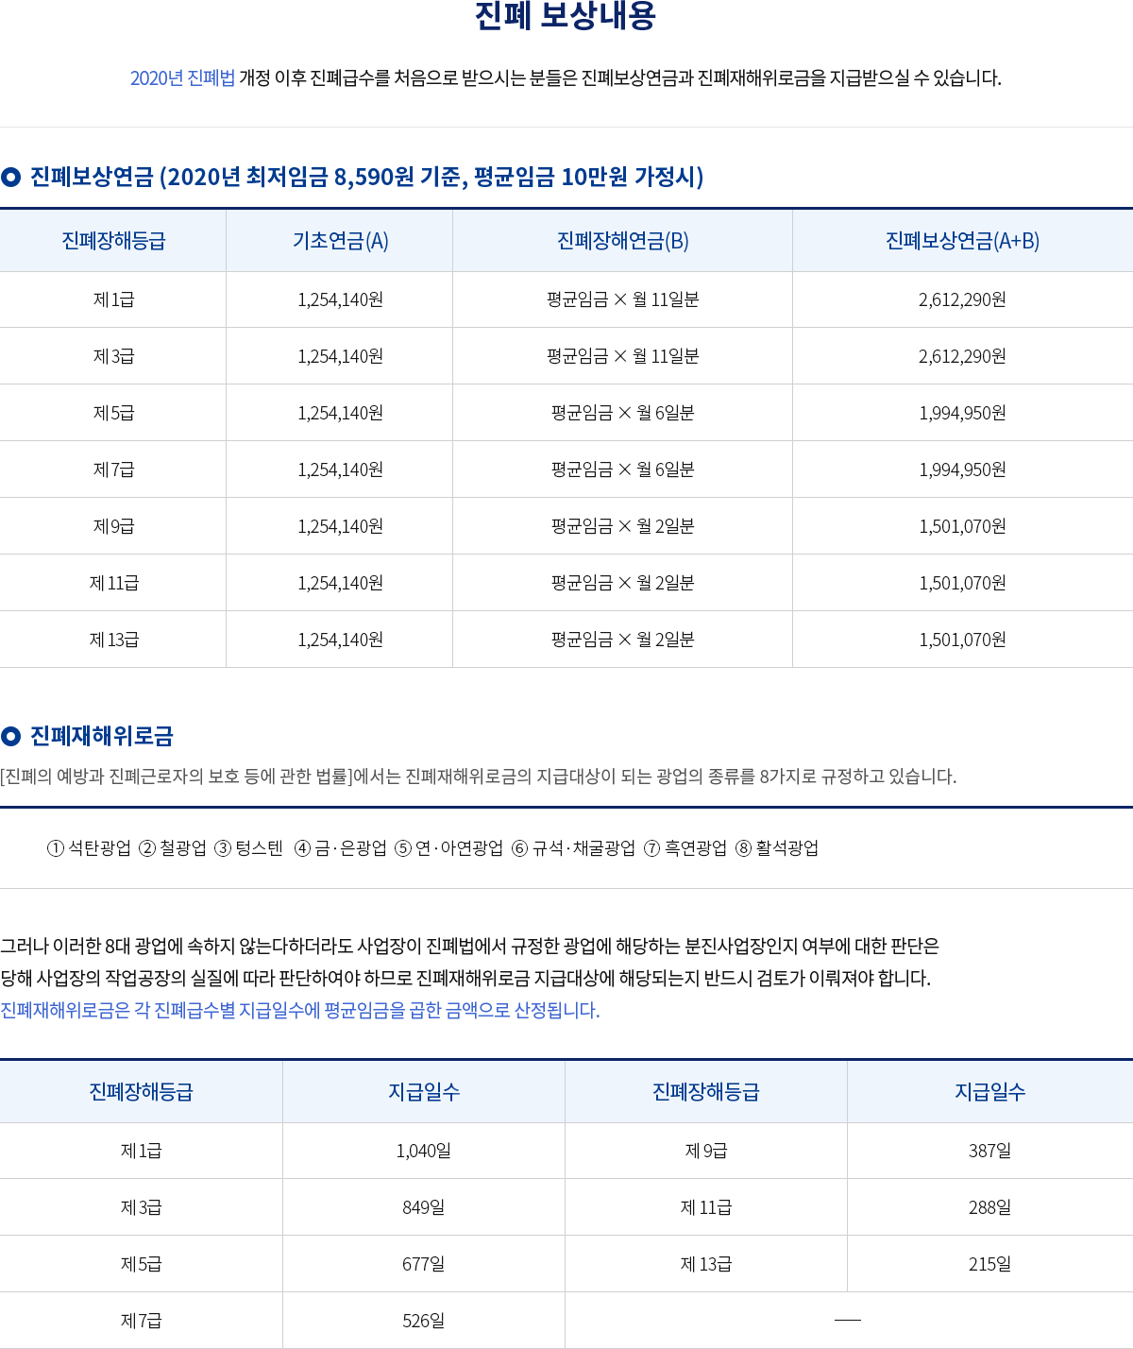
Task: Click the blue sentence about 지급일수에 평균임금을 곱한 금액
Action: click(300, 1011)
